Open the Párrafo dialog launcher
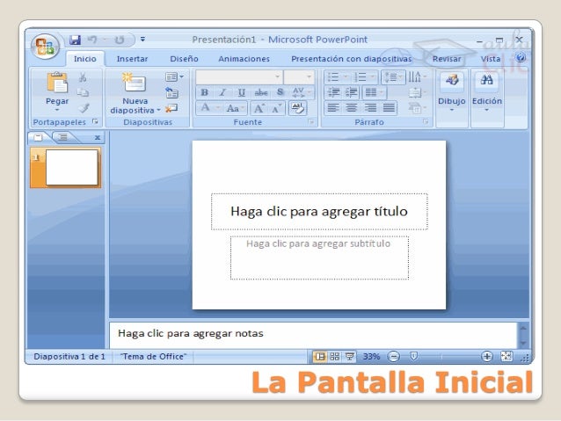Viewport: 561px width, 421px height. (x=426, y=122)
